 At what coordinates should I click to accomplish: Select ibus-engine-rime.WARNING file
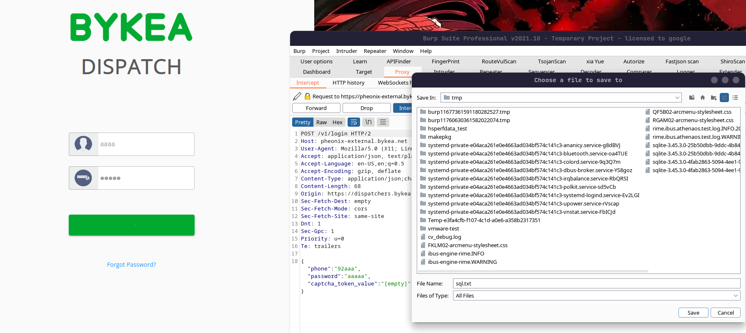pyautogui.click(x=458, y=262)
